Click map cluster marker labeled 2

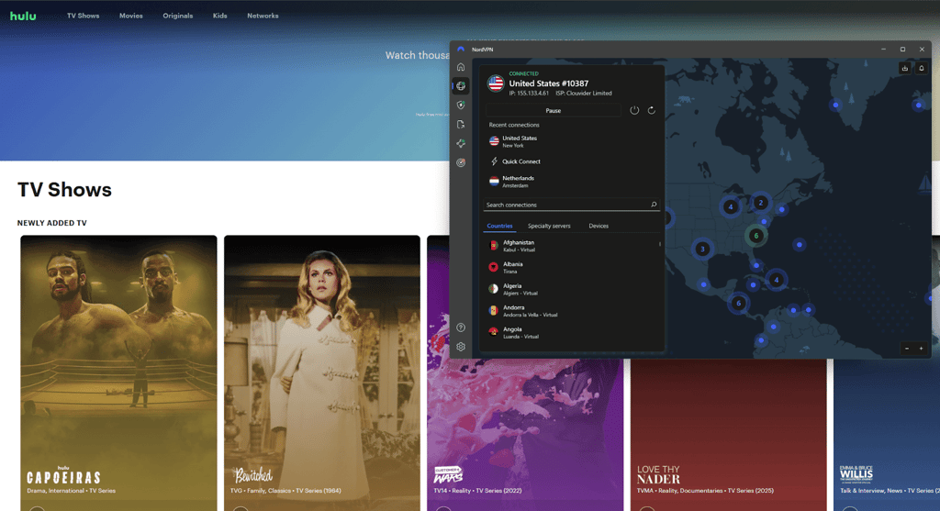coord(761,203)
